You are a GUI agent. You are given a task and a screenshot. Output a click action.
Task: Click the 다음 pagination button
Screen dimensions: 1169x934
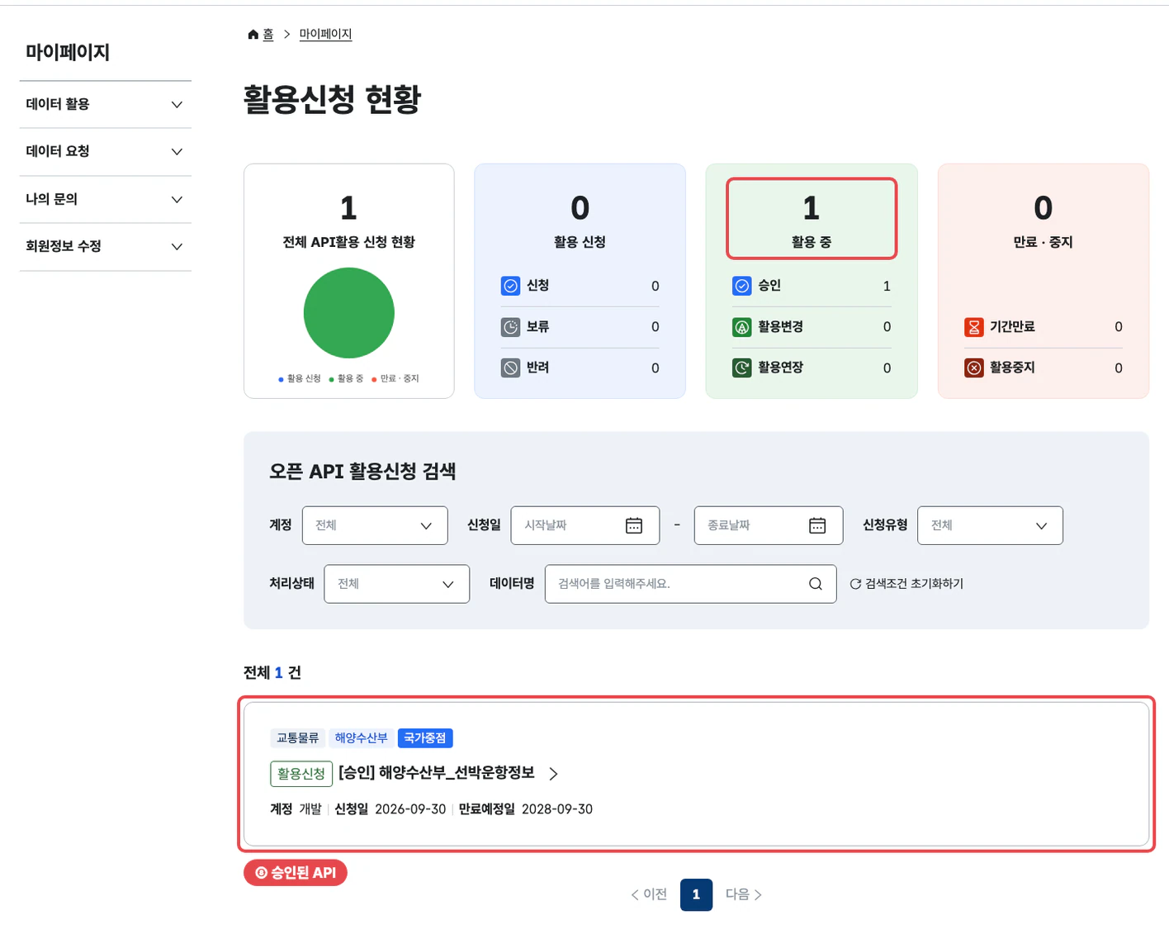click(744, 894)
